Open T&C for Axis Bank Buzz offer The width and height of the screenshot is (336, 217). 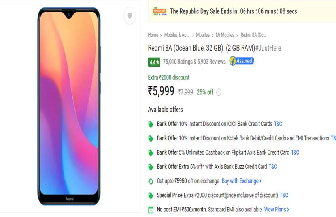pos(273,166)
